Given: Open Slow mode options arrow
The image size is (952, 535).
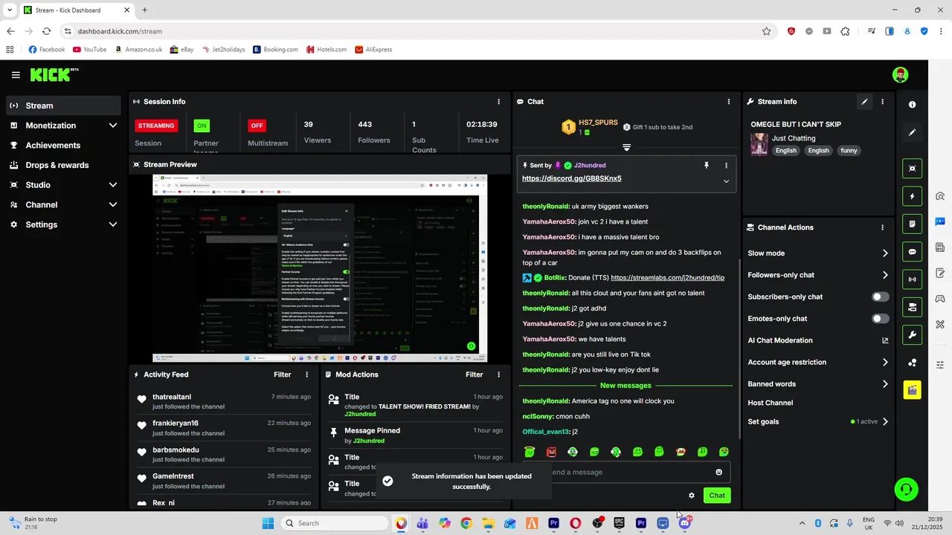Looking at the screenshot, I should point(885,253).
